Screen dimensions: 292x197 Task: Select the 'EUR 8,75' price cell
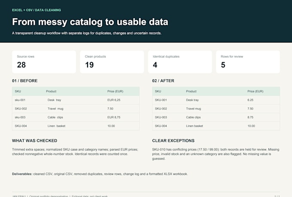click(x=114, y=117)
